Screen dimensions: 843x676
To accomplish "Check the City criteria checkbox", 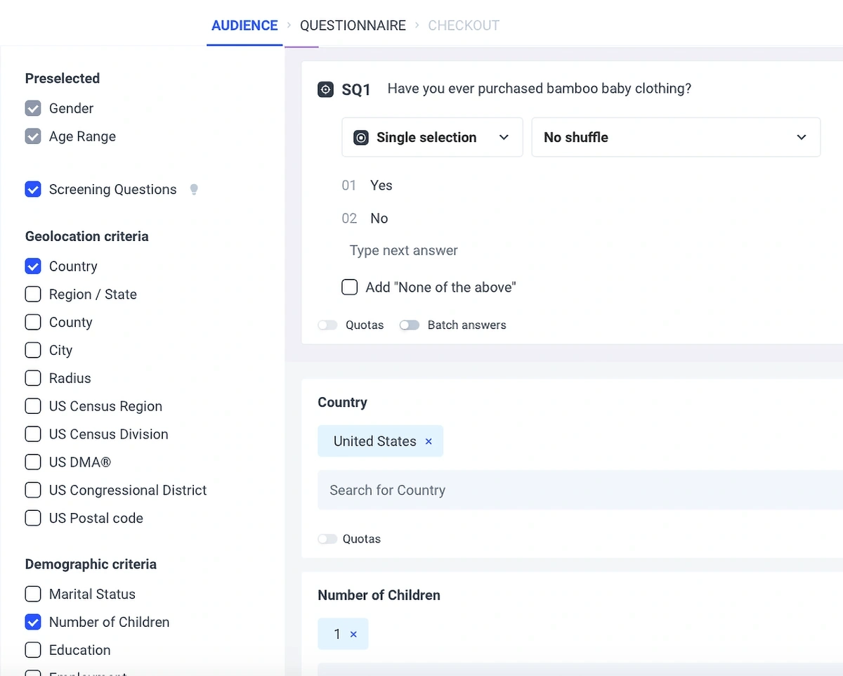I will (33, 350).
